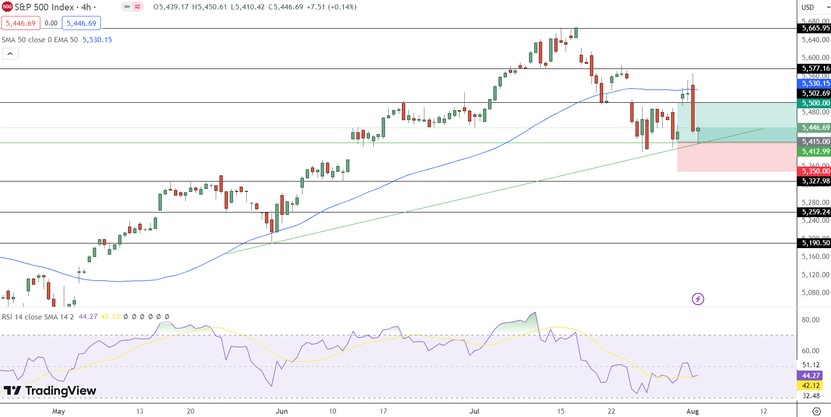Click the purple 44.27 RSI axis label
831x417 pixels.
click(810, 376)
